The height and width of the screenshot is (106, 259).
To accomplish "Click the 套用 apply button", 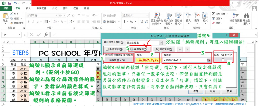I will pos(229,91).
